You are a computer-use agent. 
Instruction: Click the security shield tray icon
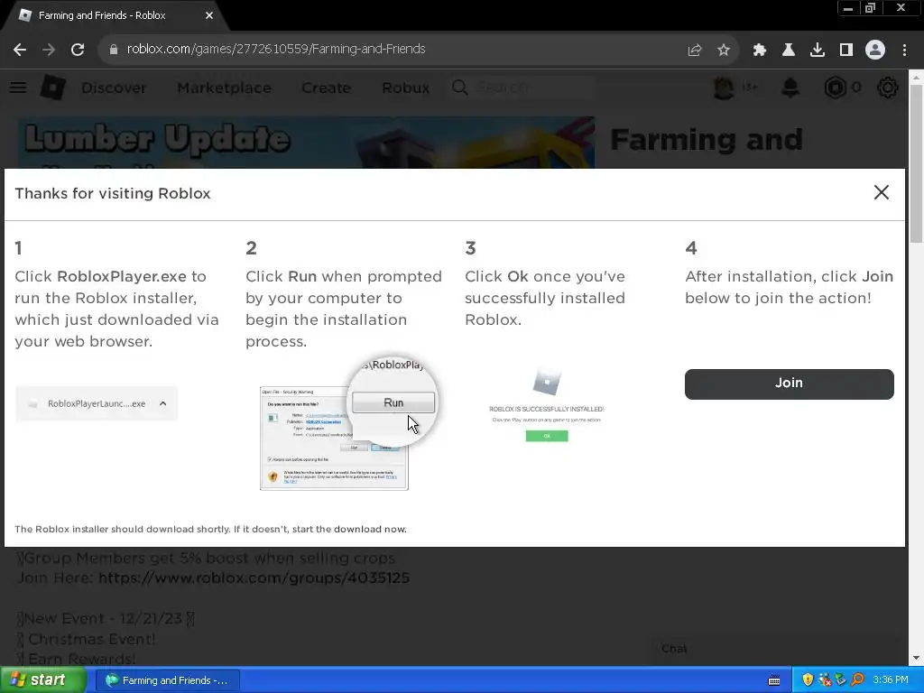(x=808, y=680)
